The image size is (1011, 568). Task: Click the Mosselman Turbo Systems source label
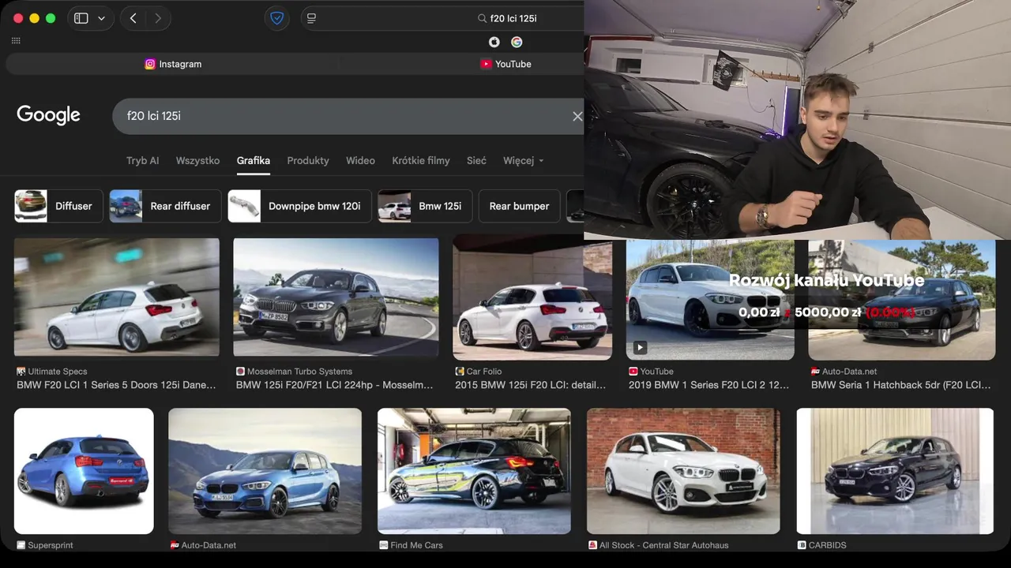click(x=299, y=371)
